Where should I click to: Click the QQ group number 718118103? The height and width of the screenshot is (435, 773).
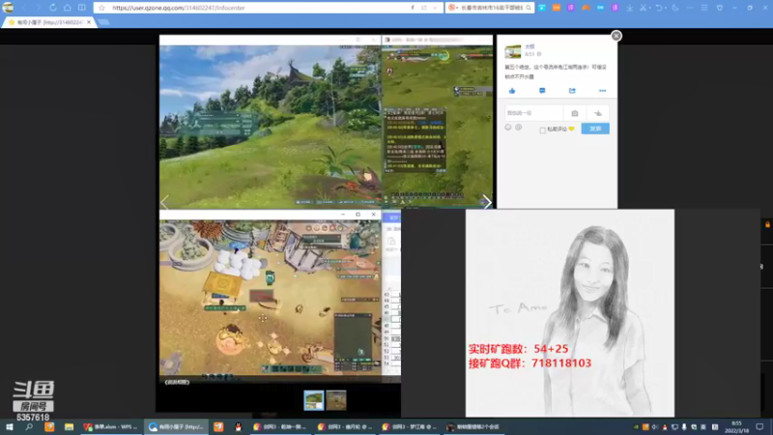[561, 363]
